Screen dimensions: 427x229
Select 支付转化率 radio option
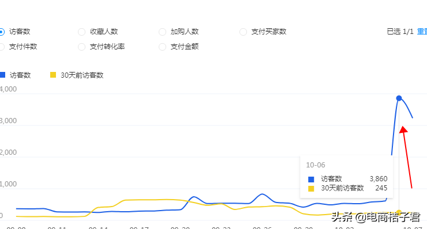pyautogui.click(x=82, y=47)
